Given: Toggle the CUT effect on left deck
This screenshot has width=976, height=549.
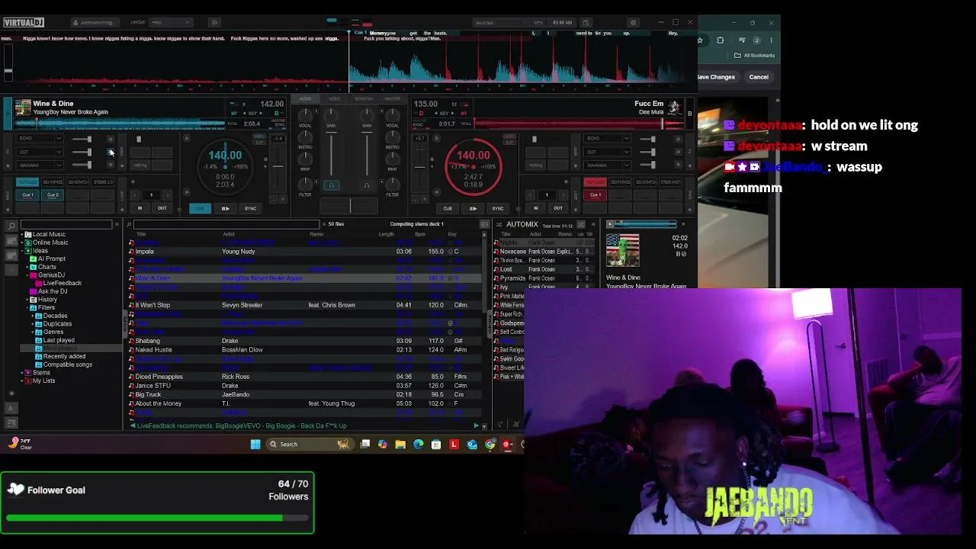Looking at the screenshot, I should (111, 152).
